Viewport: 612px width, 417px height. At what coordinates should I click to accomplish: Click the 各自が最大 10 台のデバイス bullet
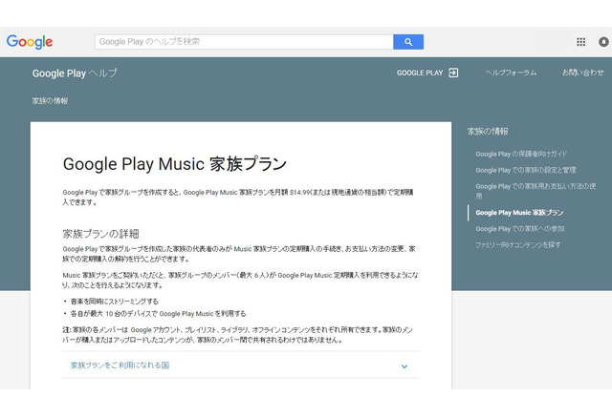pos(158,313)
